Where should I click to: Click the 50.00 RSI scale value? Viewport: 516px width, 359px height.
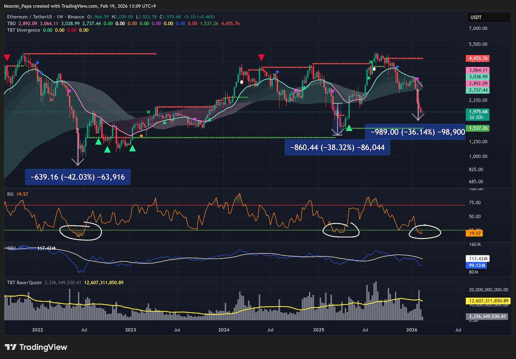pyautogui.click(x=475, y=216)
